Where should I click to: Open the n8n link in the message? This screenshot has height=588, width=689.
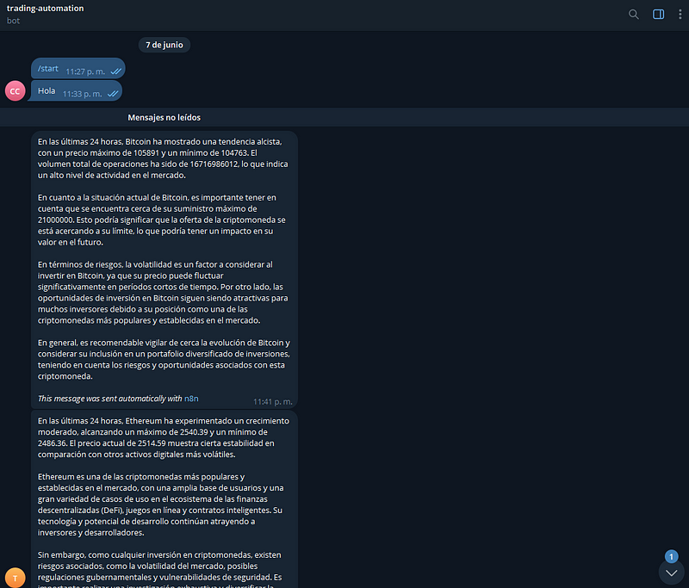191,399
